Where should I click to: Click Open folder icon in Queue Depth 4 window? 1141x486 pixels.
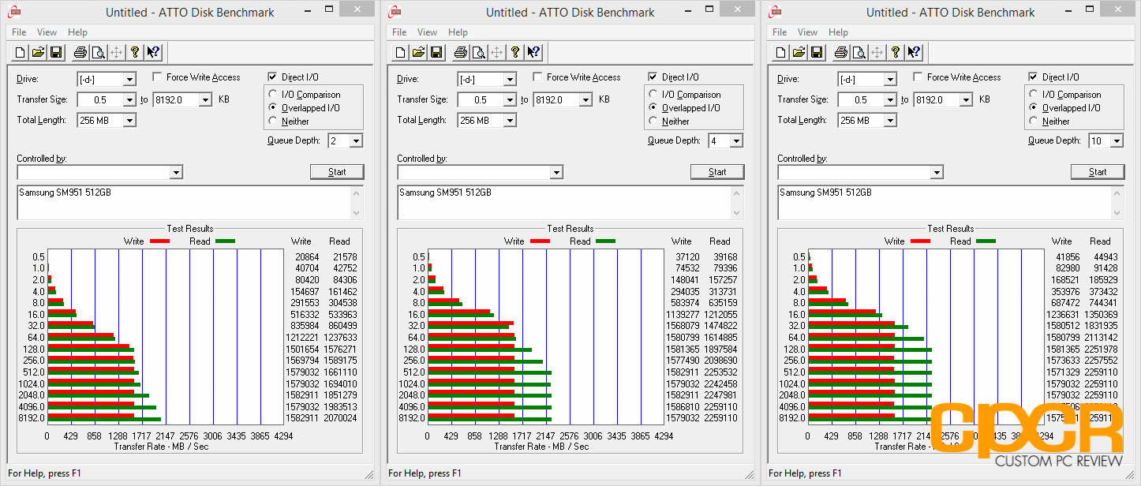[x=419, y=53]
